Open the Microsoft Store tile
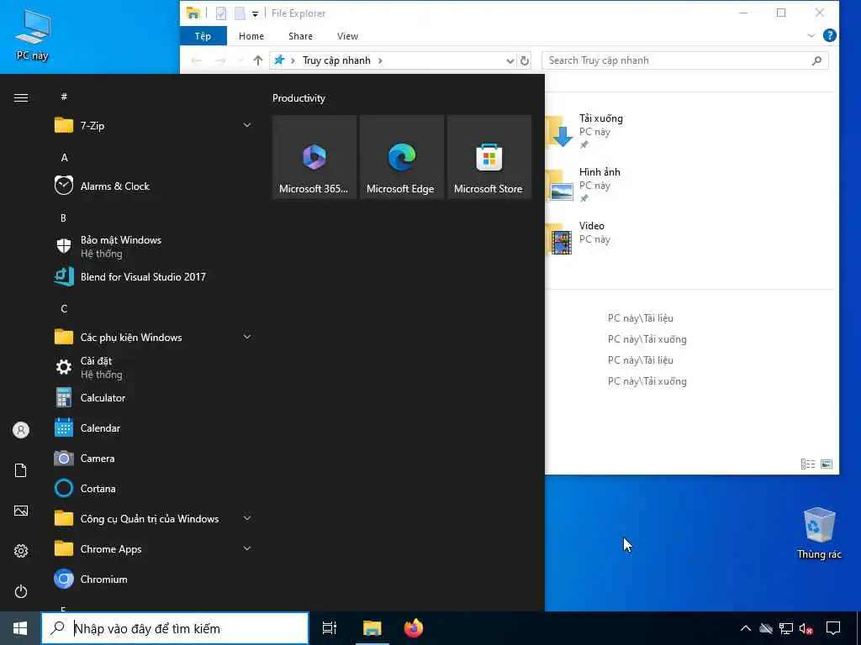Viewport: 861px width, 645px height. 489,157
